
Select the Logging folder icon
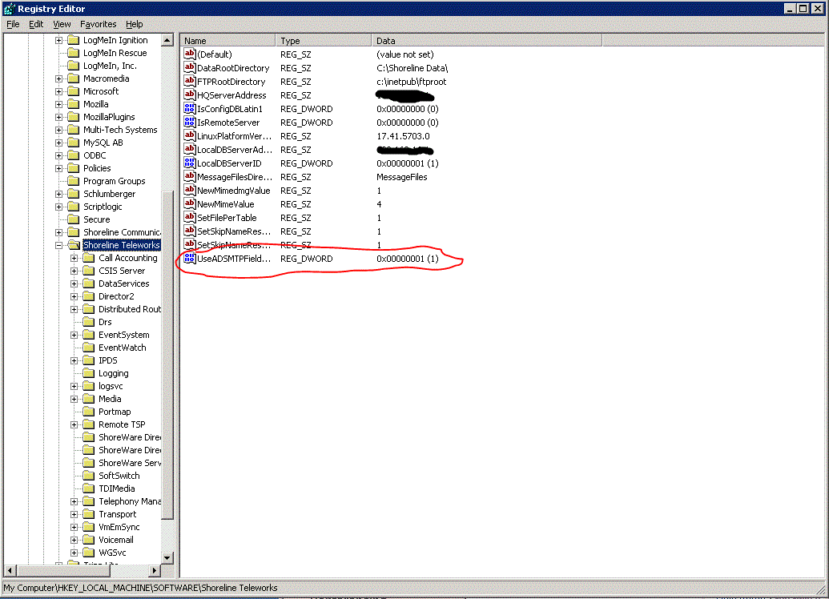(x=89, y=373)
